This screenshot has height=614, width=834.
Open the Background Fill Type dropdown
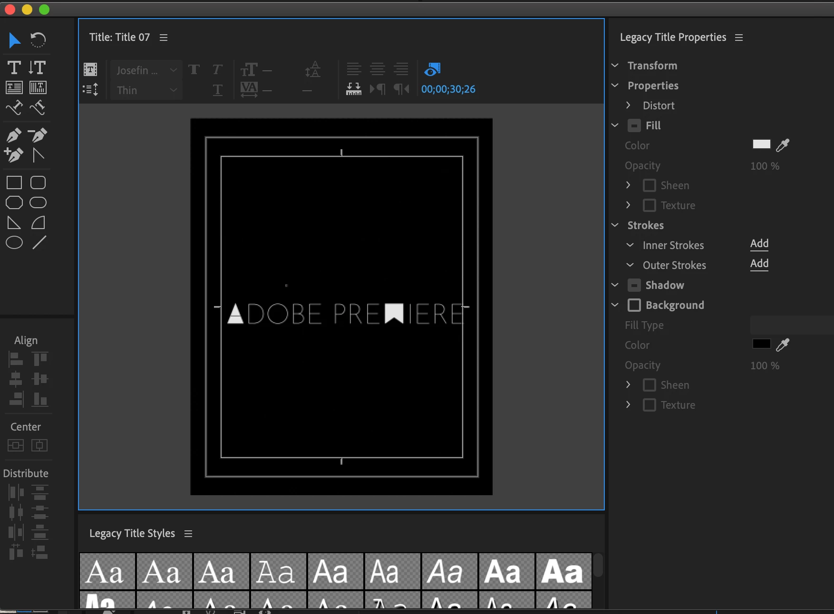792,325
